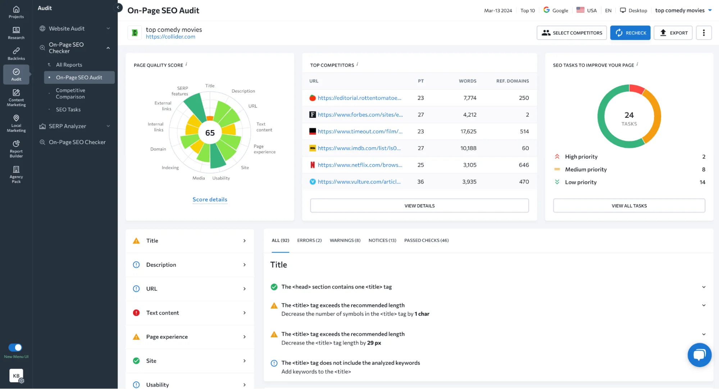Switch to the WARNINGS (8) tab
The height and width of the screenshot is (389, 719).
pos(345,240)
